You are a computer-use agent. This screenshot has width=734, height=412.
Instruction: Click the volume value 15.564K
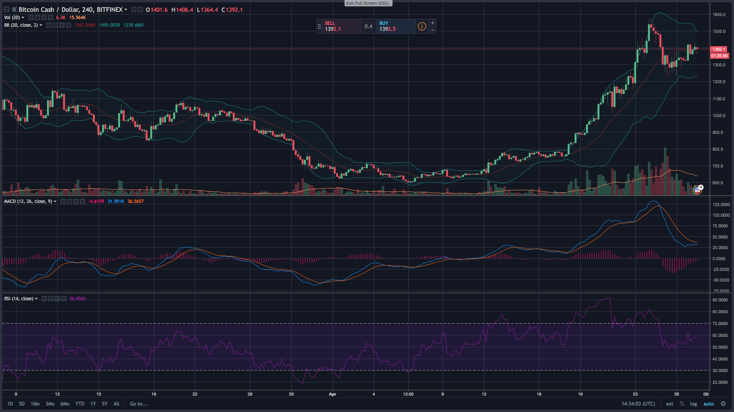pyautogui.click(x=77, y=18)
